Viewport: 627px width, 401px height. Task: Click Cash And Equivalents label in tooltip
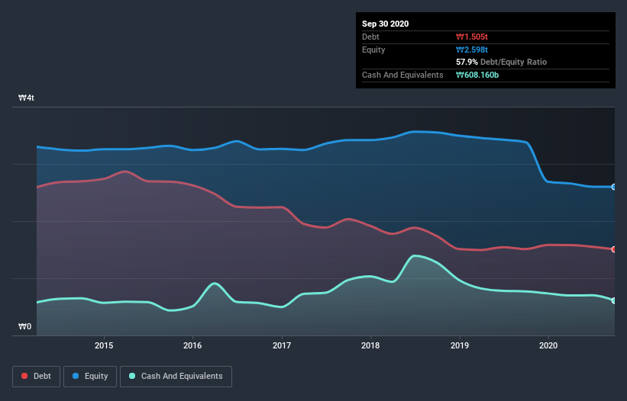402,75
